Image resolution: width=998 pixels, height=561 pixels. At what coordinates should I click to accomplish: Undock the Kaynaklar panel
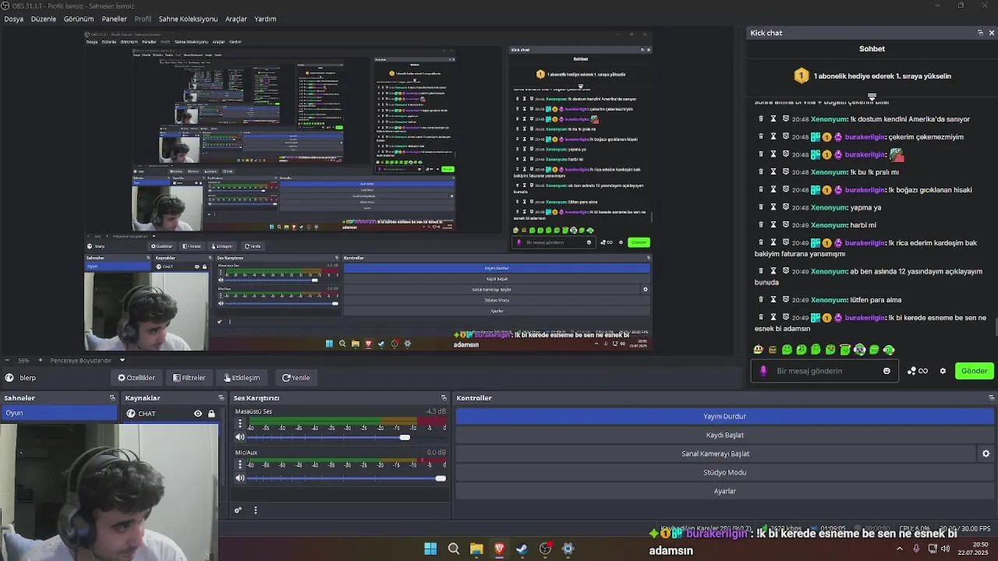[221, 398]
